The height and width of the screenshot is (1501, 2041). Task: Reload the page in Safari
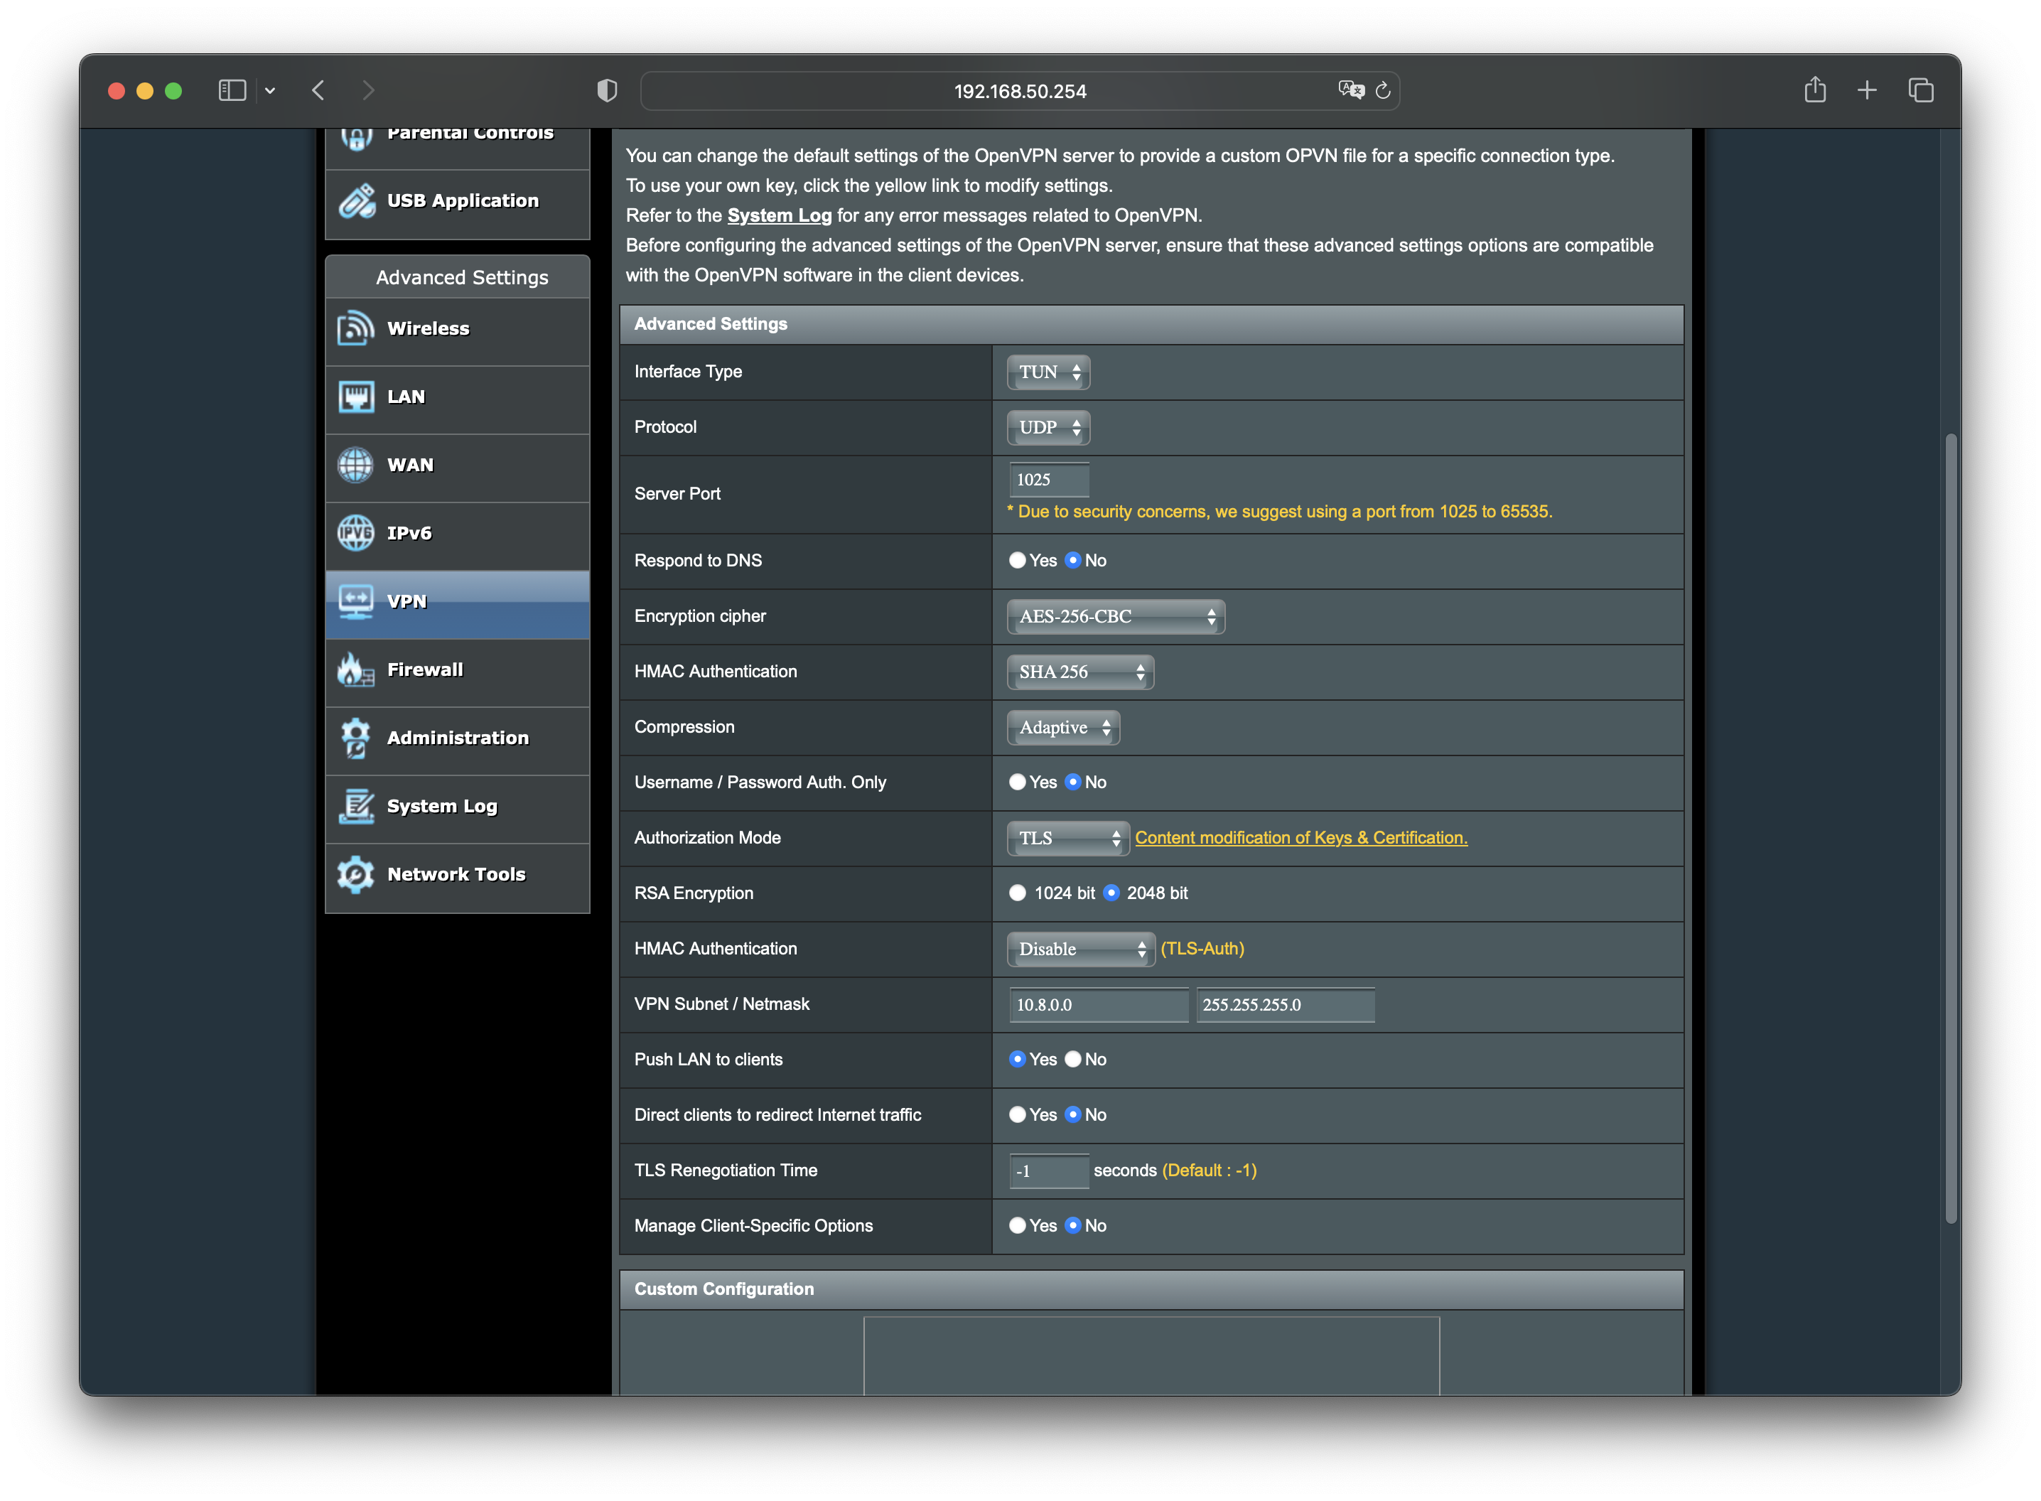(1382, 91)
